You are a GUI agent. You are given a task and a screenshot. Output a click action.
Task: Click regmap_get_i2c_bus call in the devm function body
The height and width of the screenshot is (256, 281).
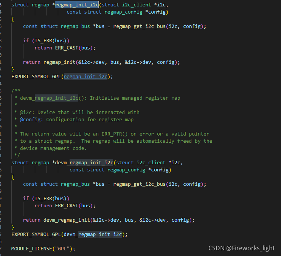tap(139, 184)
